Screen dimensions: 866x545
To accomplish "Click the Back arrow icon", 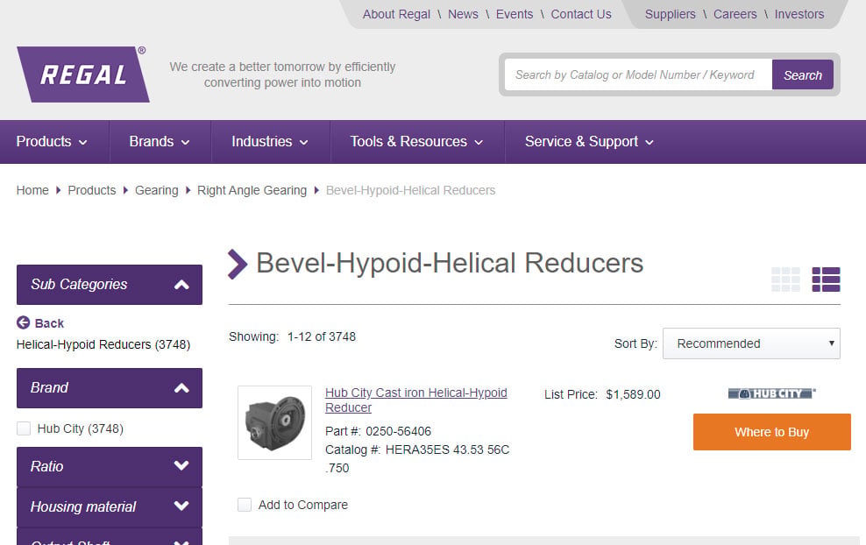I will 23,322.
